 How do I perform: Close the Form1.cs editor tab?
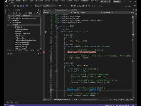pos(65,10)
